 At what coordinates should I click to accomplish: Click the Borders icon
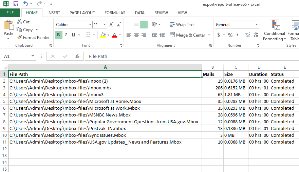(x=88, y=35)
